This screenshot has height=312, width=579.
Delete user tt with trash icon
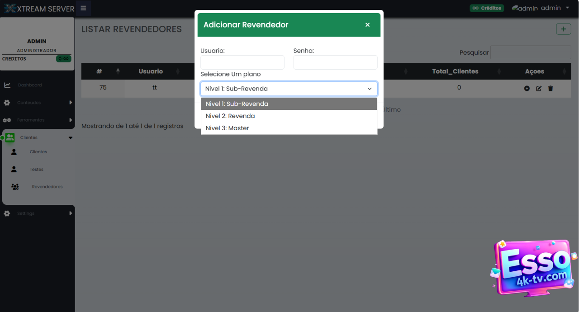551,89
